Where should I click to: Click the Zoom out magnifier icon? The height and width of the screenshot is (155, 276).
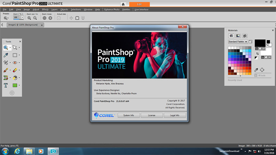29,18
